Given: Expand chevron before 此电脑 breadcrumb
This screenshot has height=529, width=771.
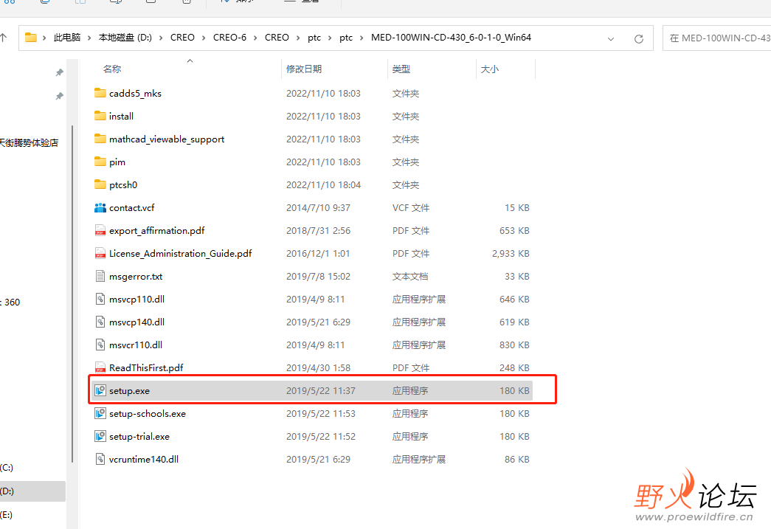Looking at the screenshot, I should (x=44, y=38).
